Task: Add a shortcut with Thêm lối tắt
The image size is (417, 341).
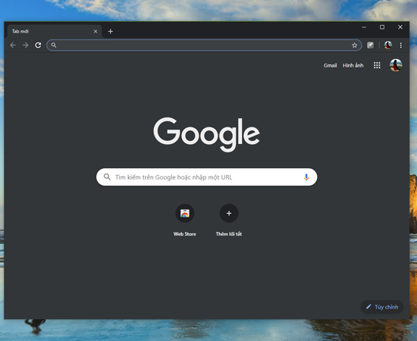Action: [x=229, y=220]
